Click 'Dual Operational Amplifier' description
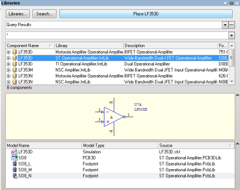The width and height of the screenshot is (240, 190). tap(147, 64)
